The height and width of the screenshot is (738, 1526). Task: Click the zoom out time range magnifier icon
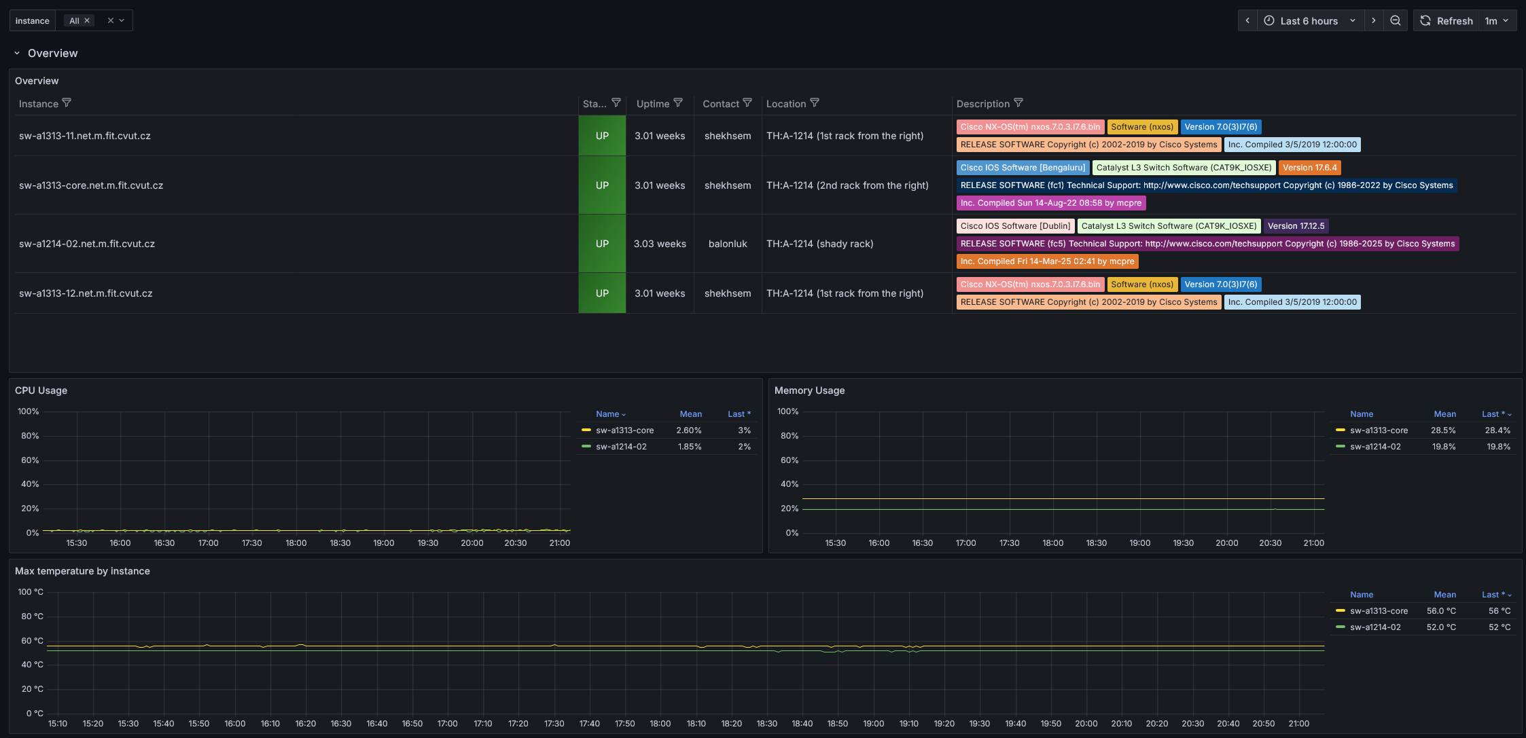[1396, 20]
